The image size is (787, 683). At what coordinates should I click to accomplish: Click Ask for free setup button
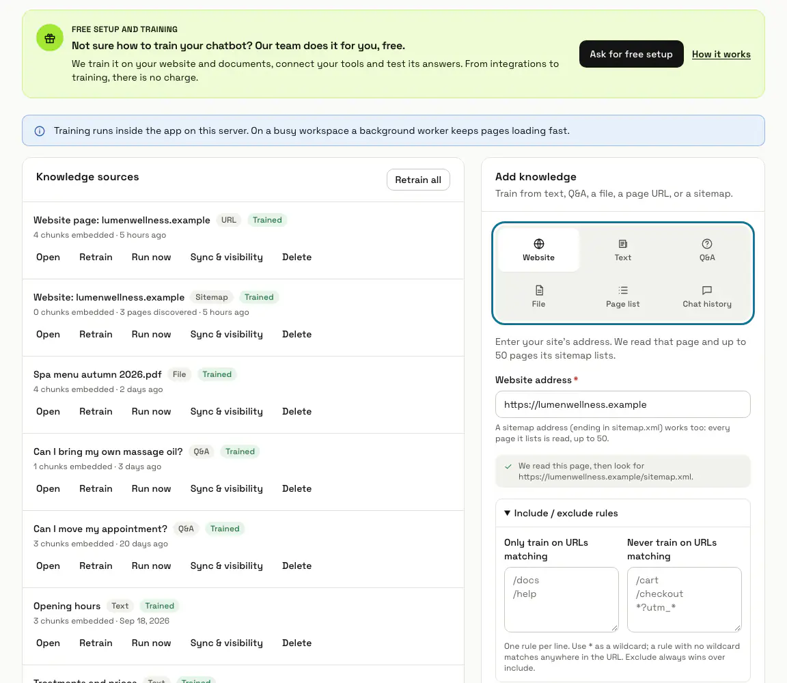tap(631, 54)
